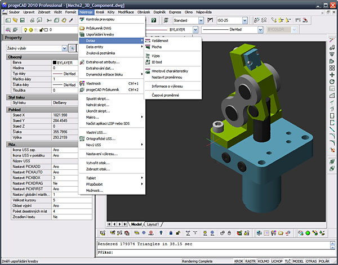Click the New drawing icon in toolbar
Viewport: 338px width, 265px height.
8,20
